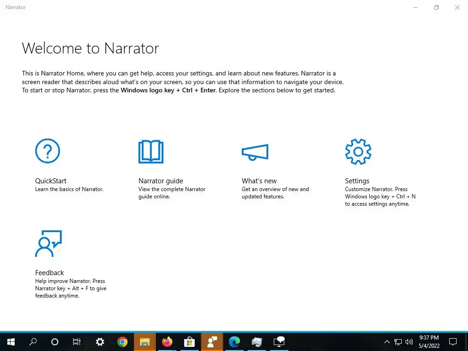Click the network icon in system tray
Screen dimensions: 468x351
[x=398, y=342]
